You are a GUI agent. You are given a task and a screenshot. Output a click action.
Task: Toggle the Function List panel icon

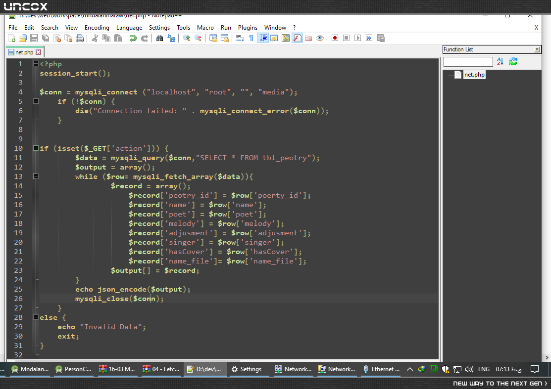point(298,38)
